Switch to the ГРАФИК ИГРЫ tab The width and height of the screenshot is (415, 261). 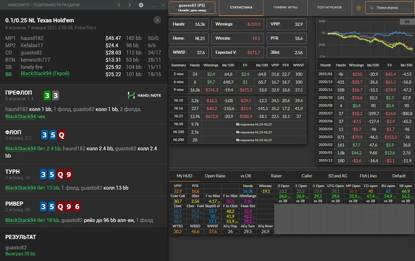(x=285, y=7)
